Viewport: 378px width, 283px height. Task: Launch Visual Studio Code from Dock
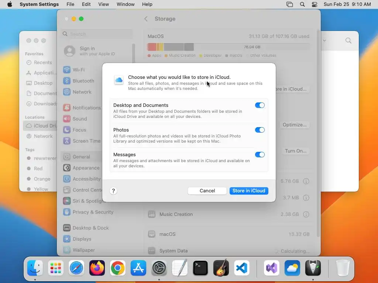pyautogui.click(x=242, y=268)
